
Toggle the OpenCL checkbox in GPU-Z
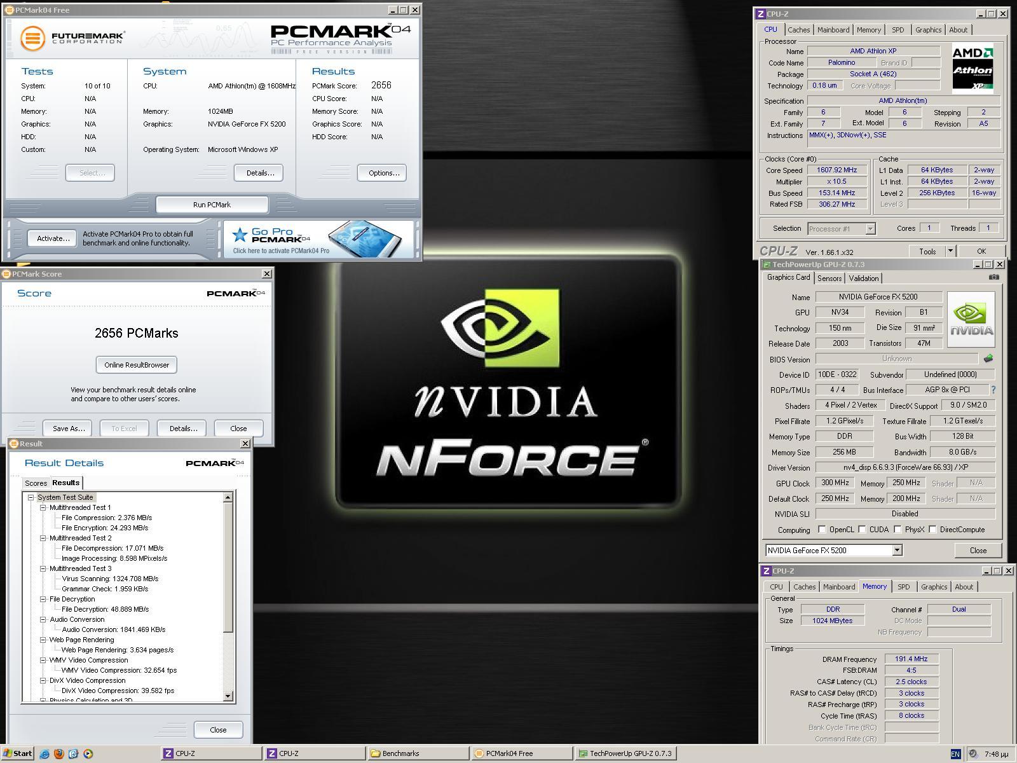point(822,529)
